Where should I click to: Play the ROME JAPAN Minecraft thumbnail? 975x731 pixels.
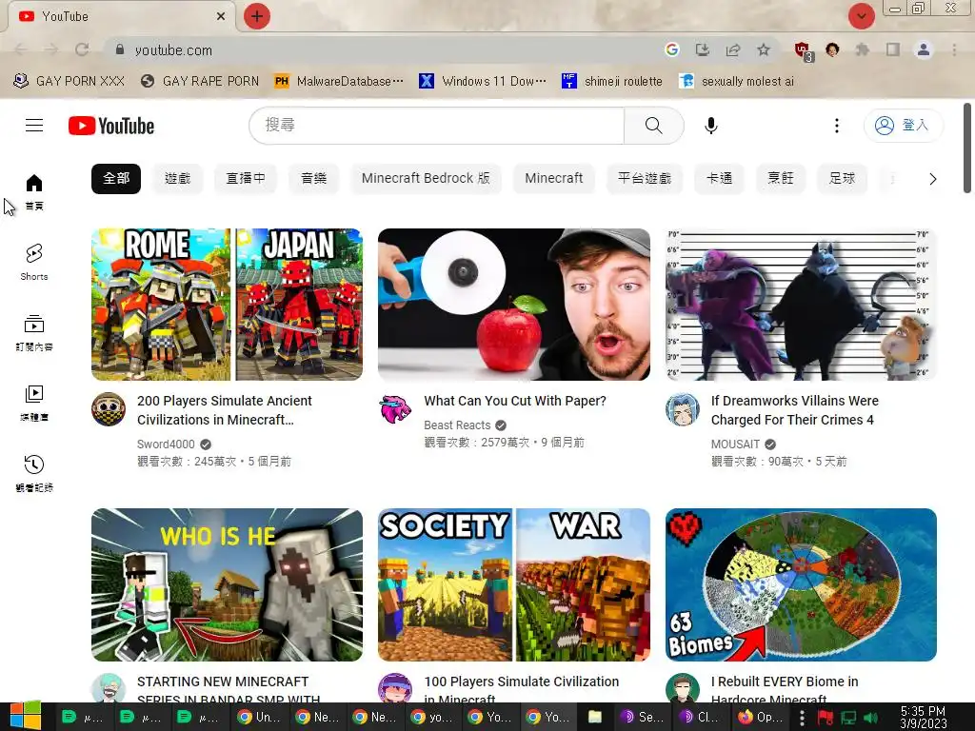227,305
